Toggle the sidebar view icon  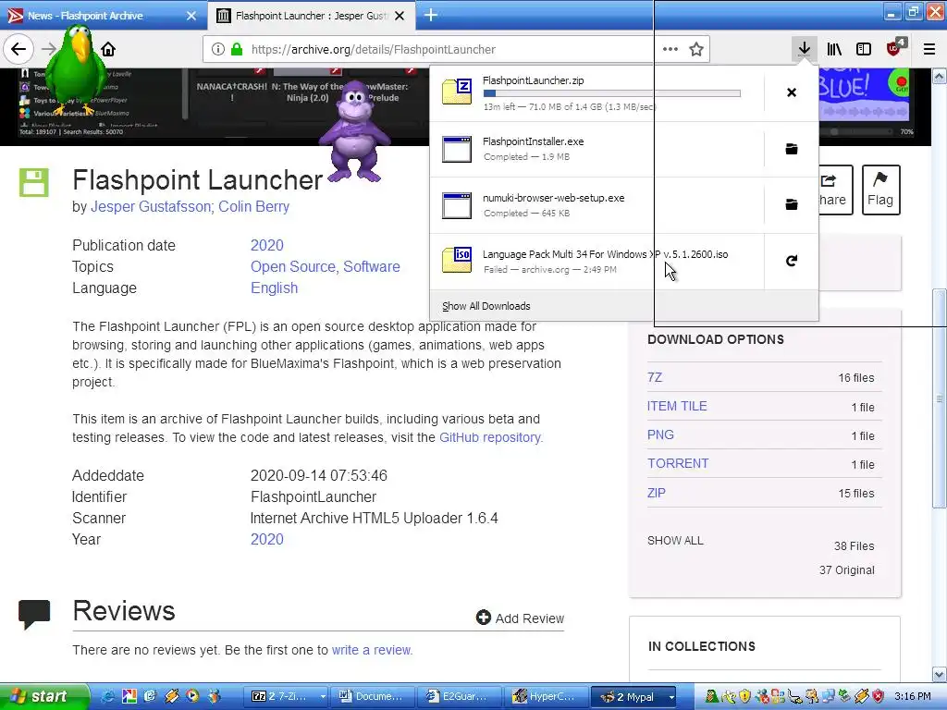pyautogui.click(x=864, y=49)
